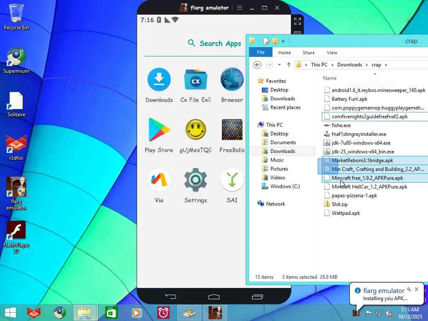Close the flarg emulator notification balloon
This screenshot has width=428, height=321.
tap(416, 289)
